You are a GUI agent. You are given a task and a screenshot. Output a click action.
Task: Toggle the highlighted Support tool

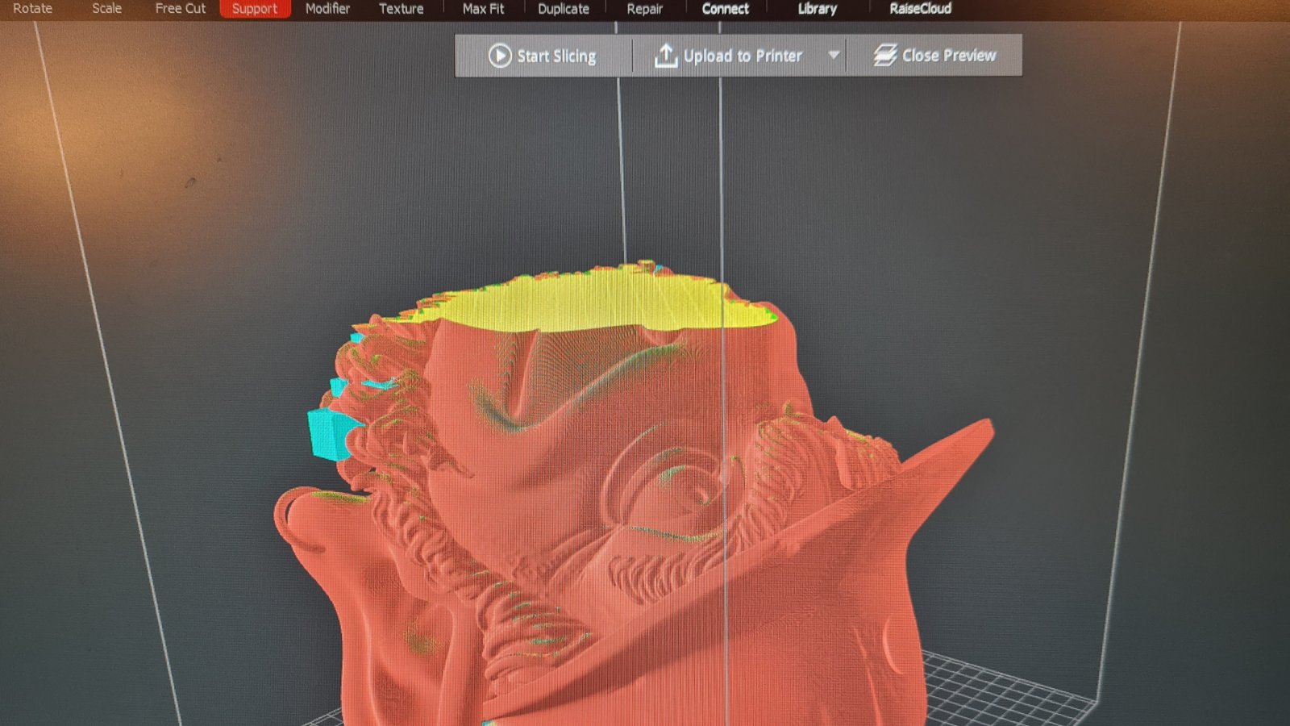(x=255, y=9)
